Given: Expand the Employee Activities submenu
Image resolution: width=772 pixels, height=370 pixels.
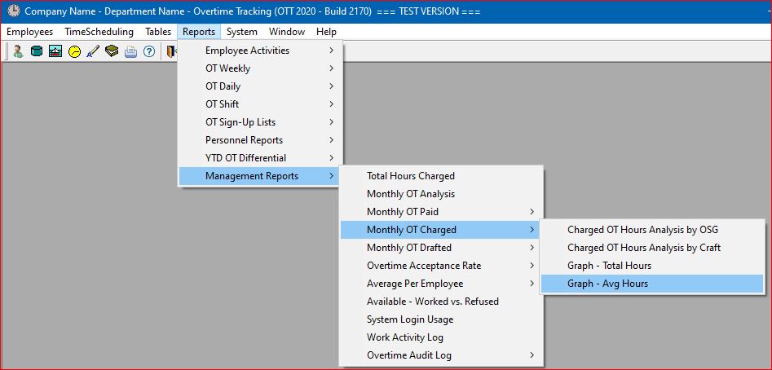Looking at the screenshot, I should pos(260,51).
